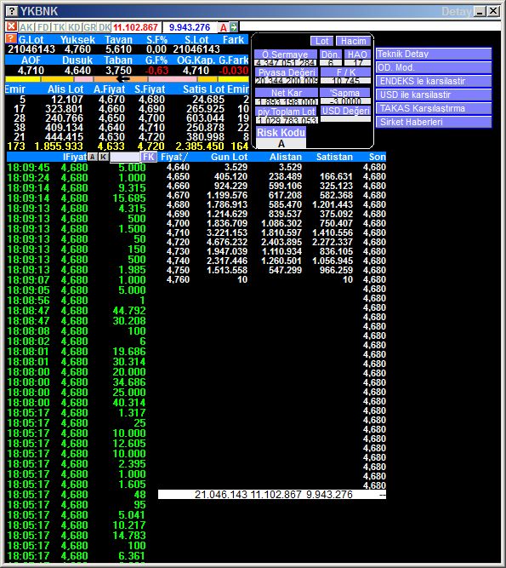Select the GR toolbar button

pyautogui.click(x=89, y=27)
